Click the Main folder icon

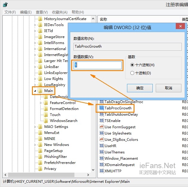tap(40, 91)
